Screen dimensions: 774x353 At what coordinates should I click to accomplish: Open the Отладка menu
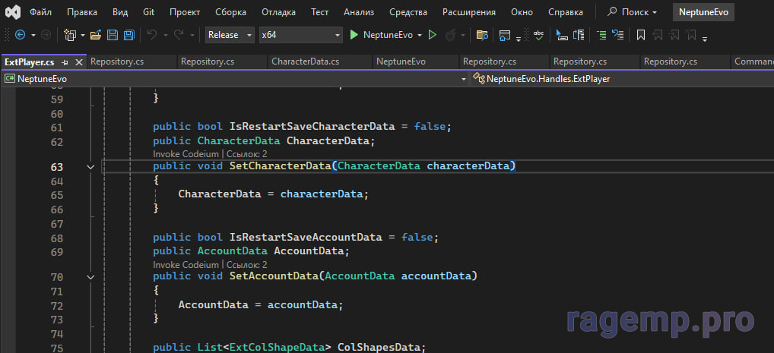coord(278,12)
